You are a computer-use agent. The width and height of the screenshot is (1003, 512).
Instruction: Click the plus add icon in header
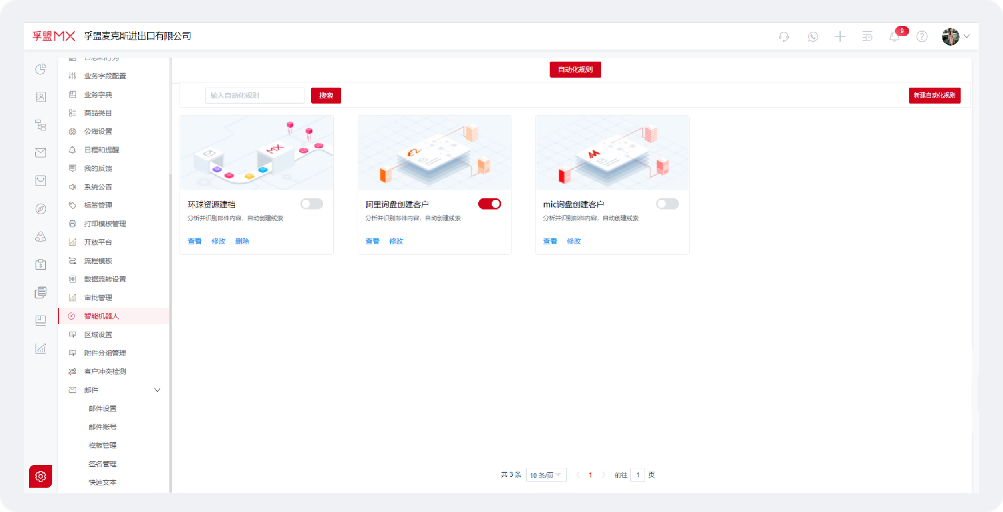[840, 37]
